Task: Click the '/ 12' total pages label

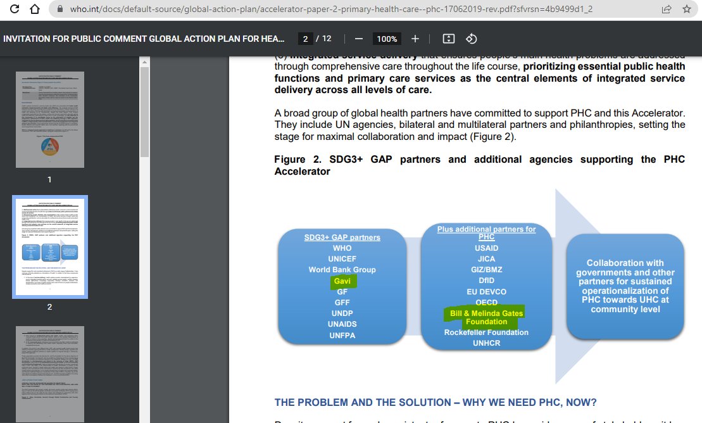Action: [323, 39]
